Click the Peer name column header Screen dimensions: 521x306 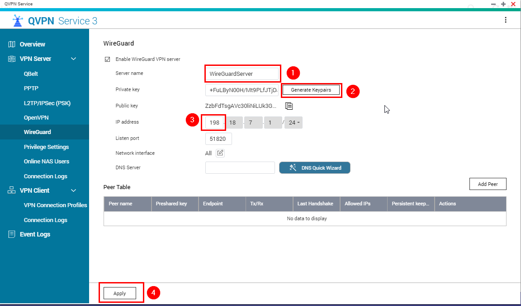[128, 204]
